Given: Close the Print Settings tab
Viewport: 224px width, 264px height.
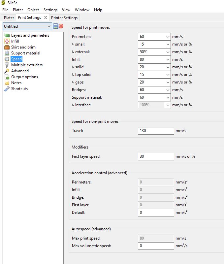Looking at the screenshot, I should click(46, 17).
